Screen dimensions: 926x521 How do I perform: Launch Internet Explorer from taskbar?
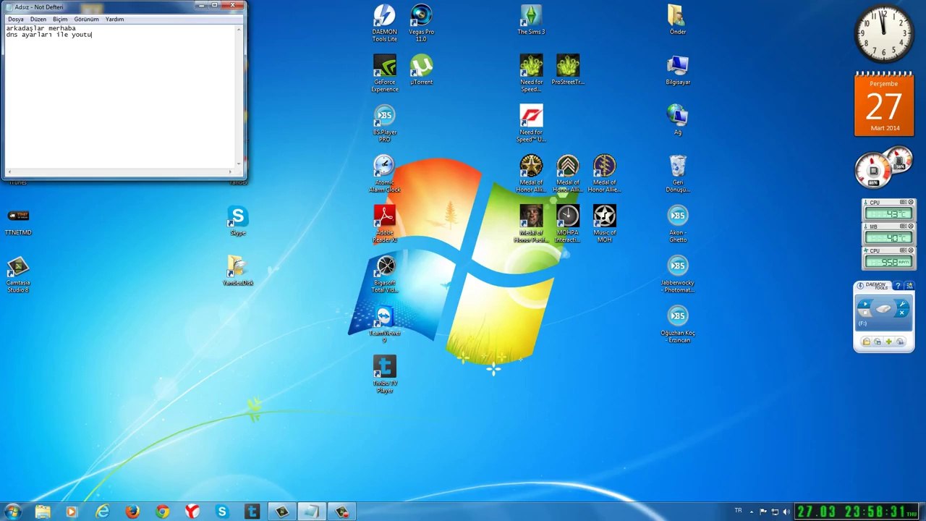pyautogui.click(x=103, y=512)
